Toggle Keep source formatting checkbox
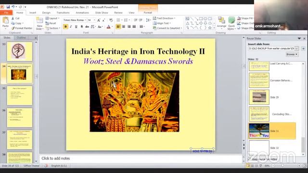Image resolution: width=308 pixels, height=173 pixels. (249, 159)
